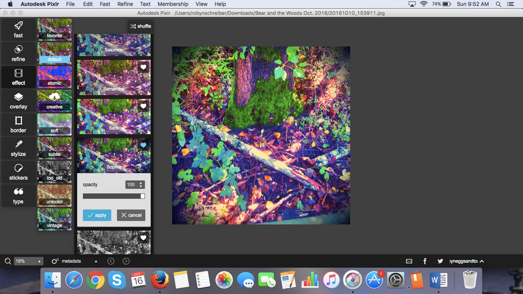
Task: Open the App Store from the dock
Action: click(x=374, y=280)
